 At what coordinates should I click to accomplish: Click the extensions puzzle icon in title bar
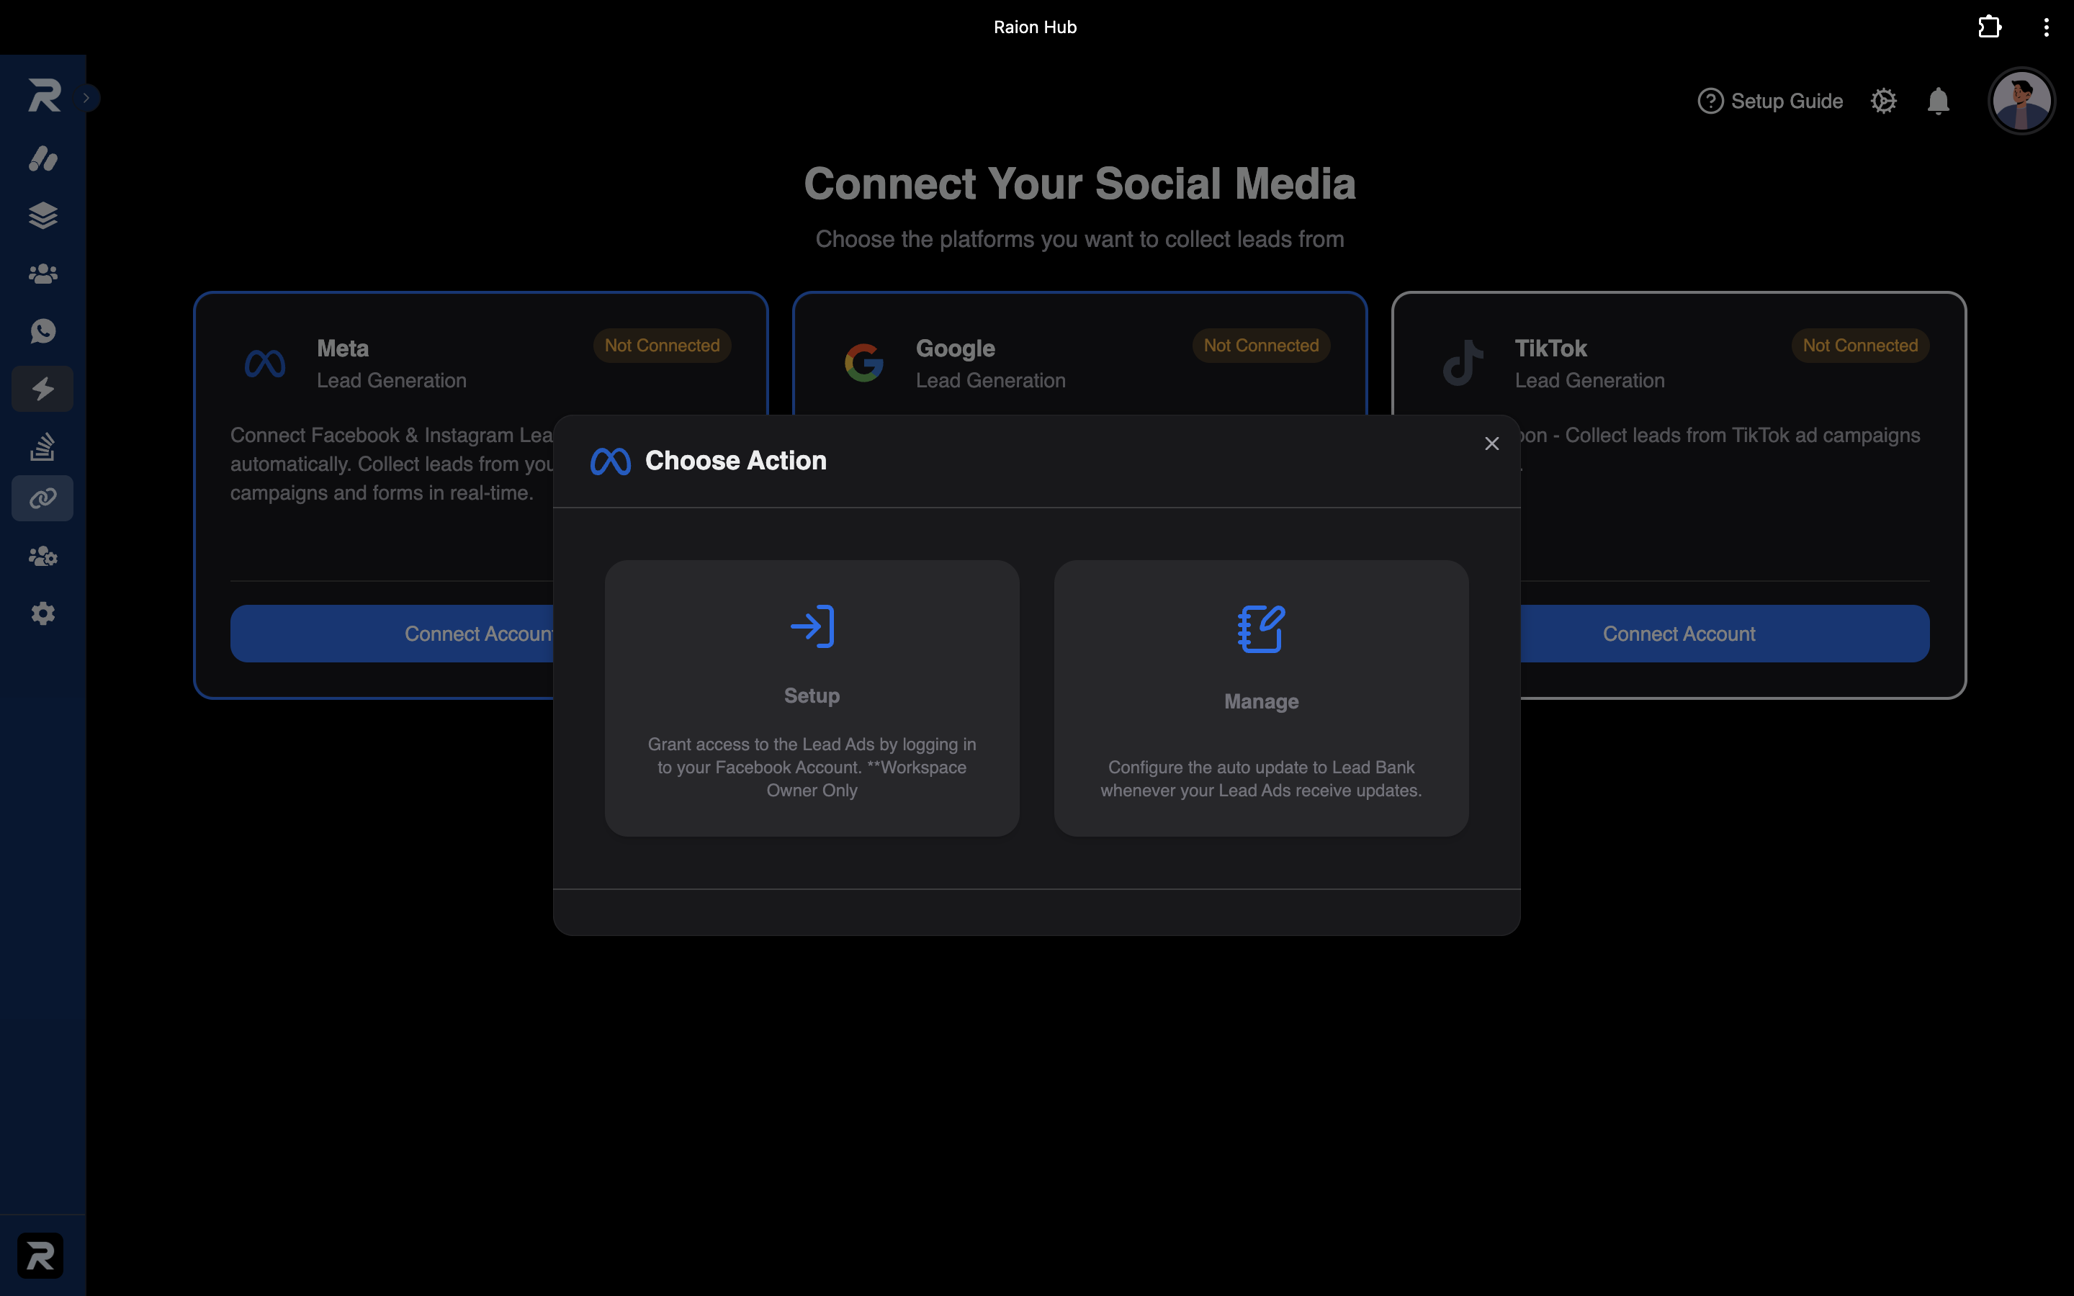(x=1990, y=27)
